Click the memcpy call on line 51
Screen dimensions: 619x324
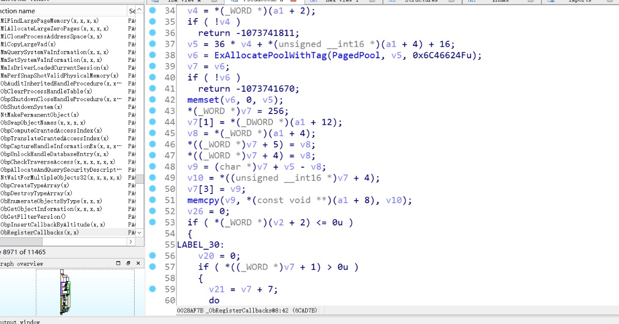(204, 200)
